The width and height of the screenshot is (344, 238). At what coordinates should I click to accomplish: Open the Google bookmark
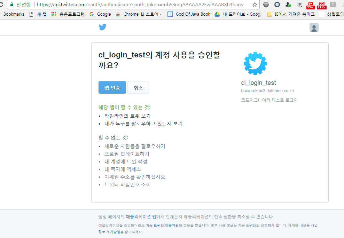coord(100,14)
